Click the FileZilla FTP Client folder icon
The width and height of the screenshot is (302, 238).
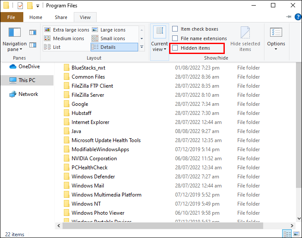pyautogui.click(x=66, y=86)
